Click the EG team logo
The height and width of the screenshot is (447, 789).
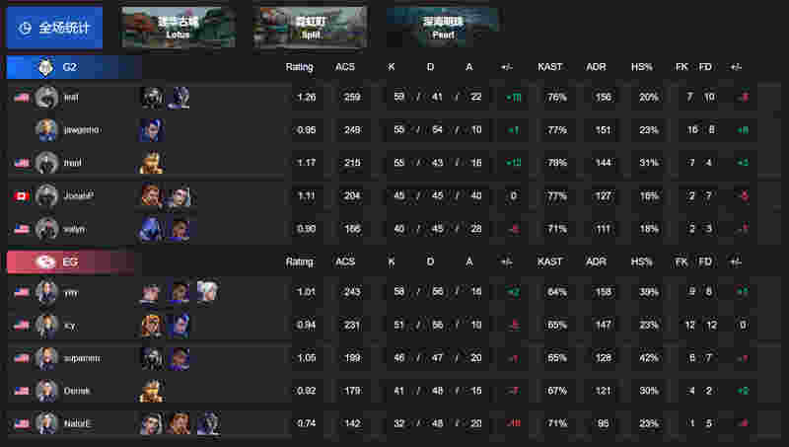(45, 261)
